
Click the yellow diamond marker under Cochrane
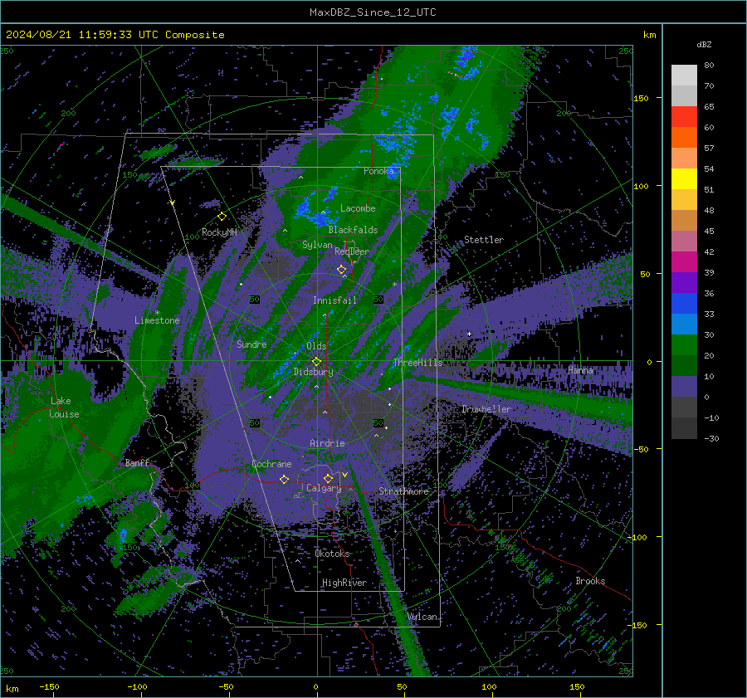pyautogui.click(x=284, y=479)
